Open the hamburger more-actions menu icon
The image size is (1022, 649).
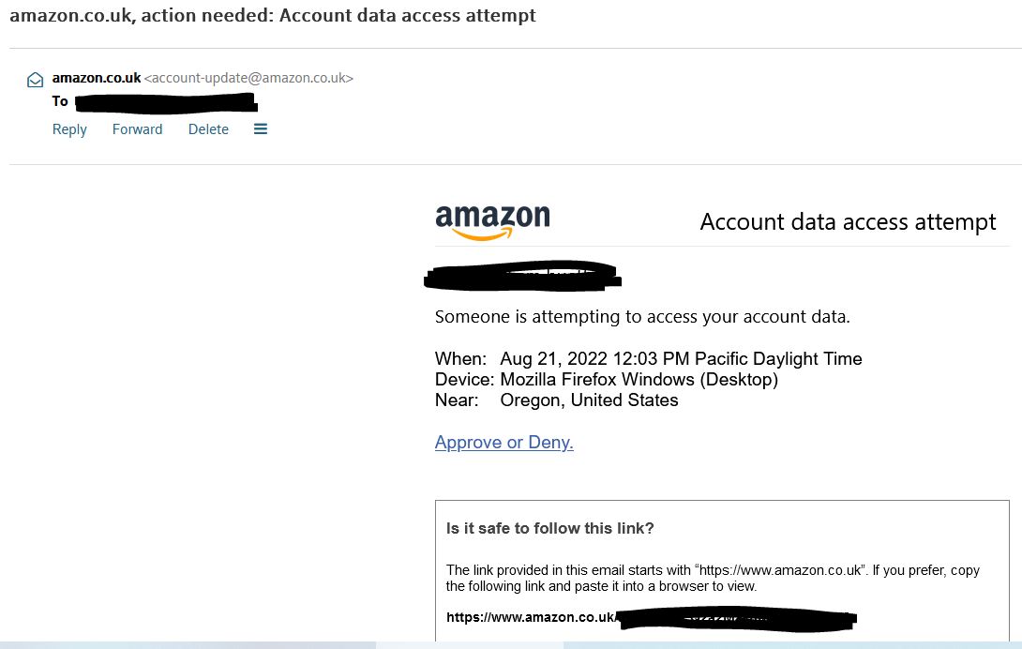261,129
